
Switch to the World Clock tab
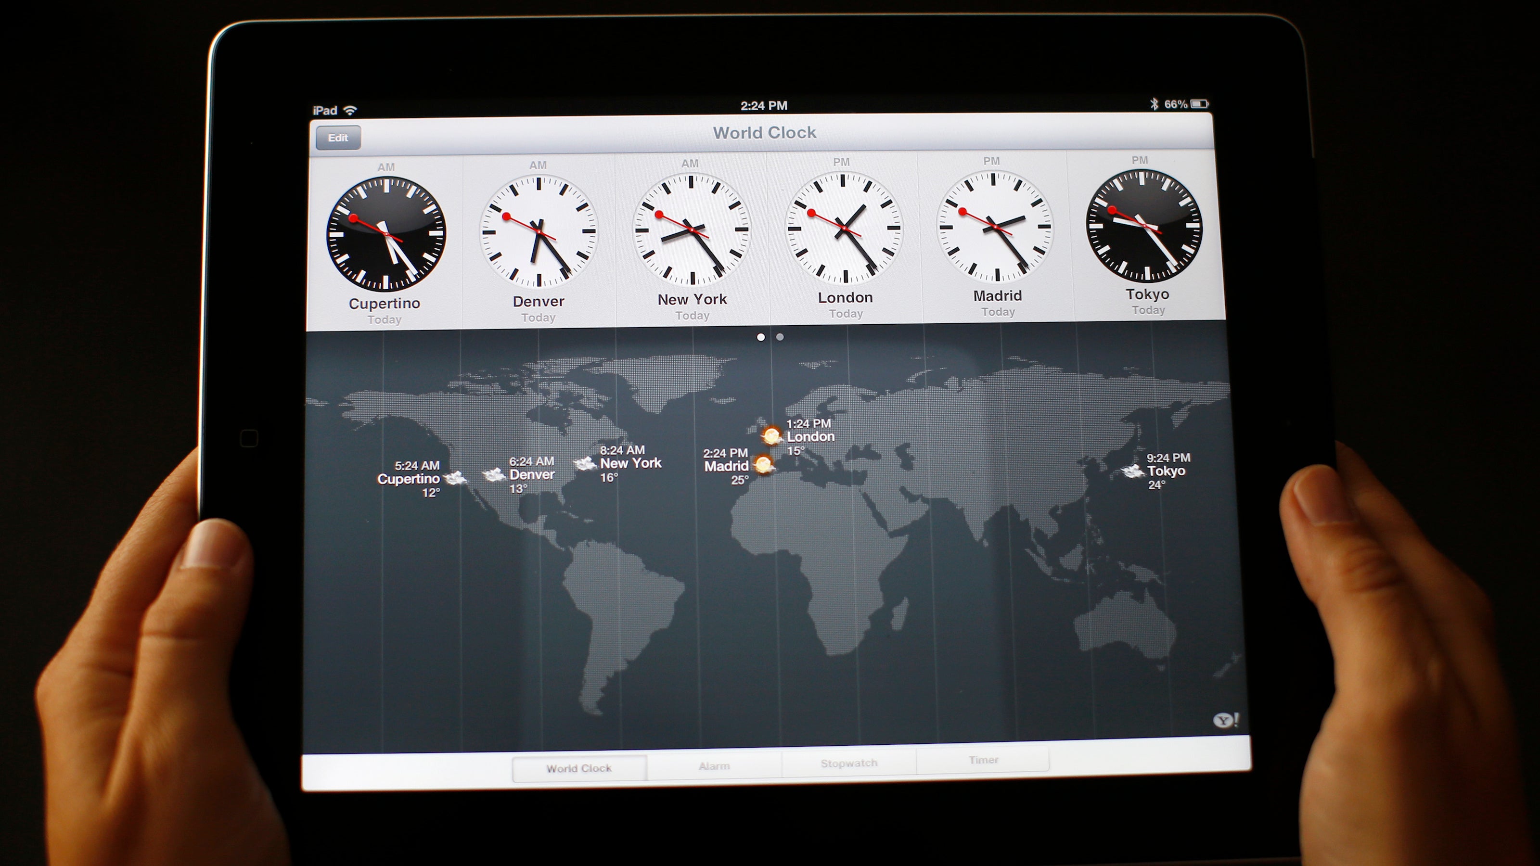point(579,769)
